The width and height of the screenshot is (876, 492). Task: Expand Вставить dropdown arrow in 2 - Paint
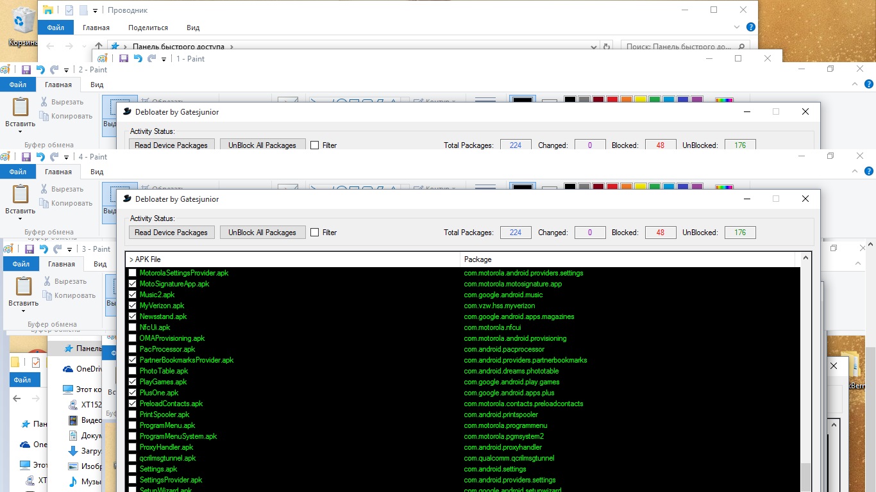[20, 132]
